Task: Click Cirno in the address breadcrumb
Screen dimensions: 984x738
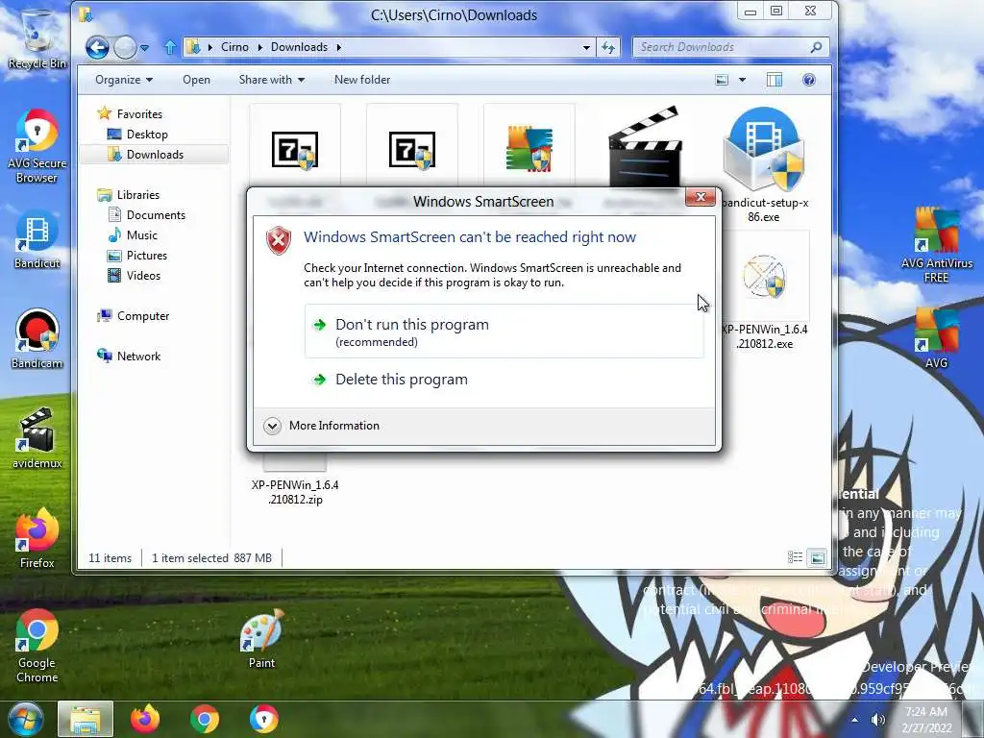Action: pos(234,47)
